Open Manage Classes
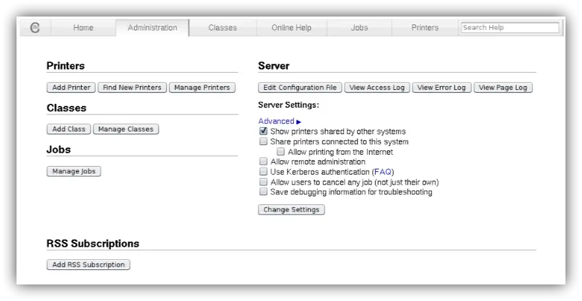This screenshot has height=301, width=582. point(126,129)
